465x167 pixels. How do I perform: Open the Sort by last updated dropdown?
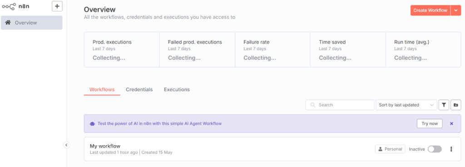[406, 105]
